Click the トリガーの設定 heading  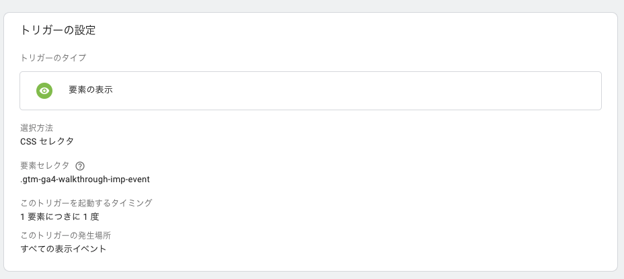point(58,30)
